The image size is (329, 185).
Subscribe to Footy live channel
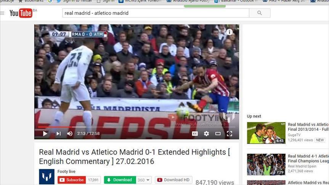[x=72, y=180]
